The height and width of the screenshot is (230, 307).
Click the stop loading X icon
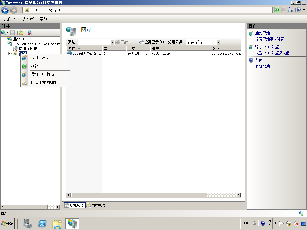(283, 10)
